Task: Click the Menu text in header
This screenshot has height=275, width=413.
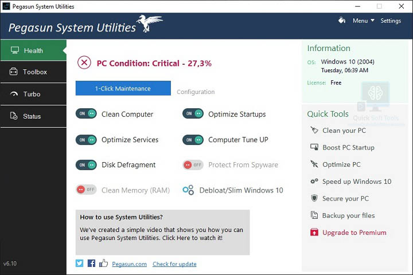Action: 360,21
